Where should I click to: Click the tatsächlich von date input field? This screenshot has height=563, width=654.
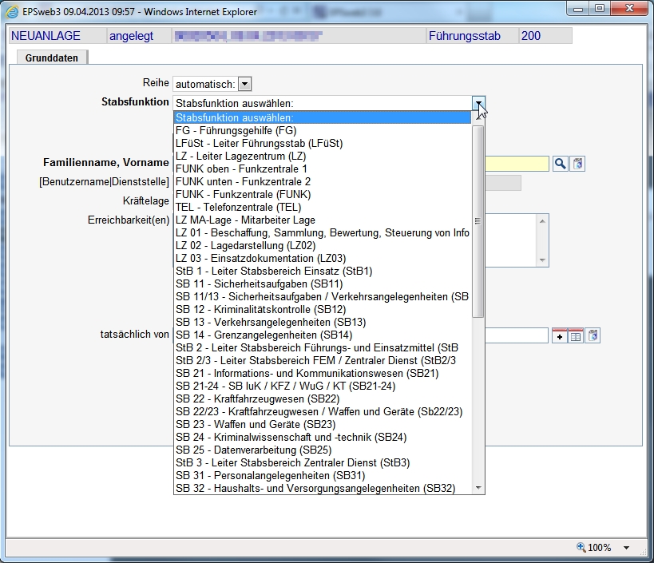click(517, 335)
